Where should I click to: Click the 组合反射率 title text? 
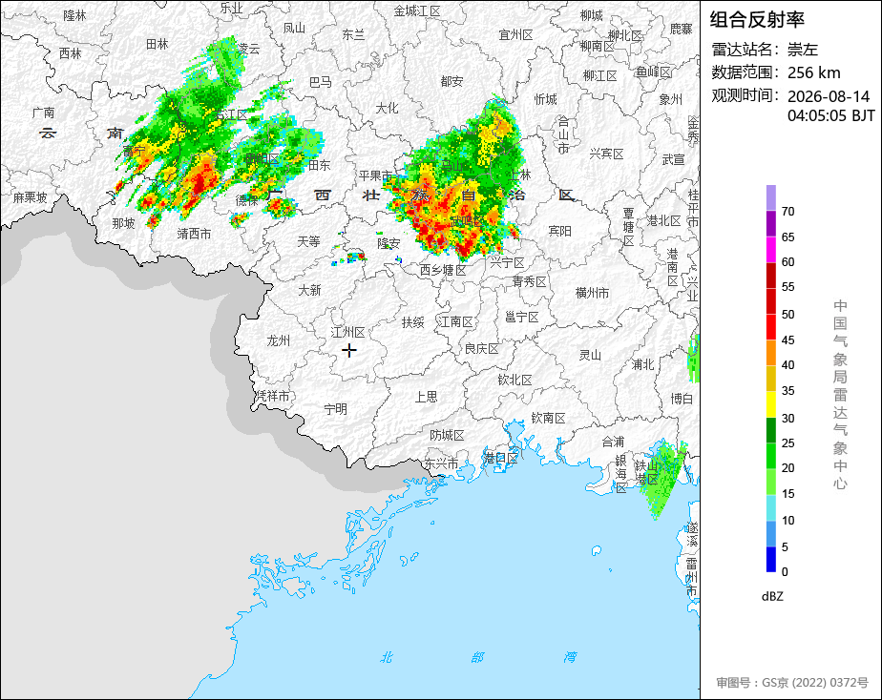tap(757, 20)
